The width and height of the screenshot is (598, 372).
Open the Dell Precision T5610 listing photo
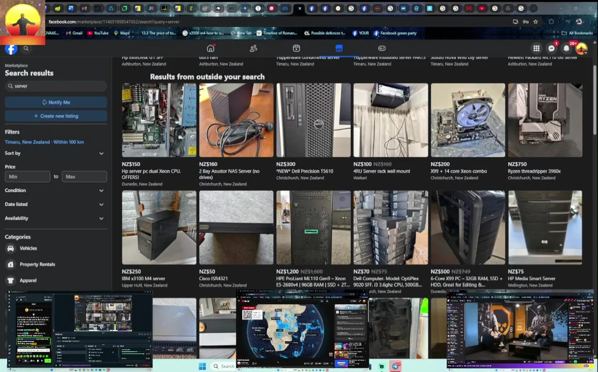click(314, 120)
